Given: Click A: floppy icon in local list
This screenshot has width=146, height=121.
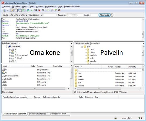Looking at the screenshot, I should [x=4, y=70].
